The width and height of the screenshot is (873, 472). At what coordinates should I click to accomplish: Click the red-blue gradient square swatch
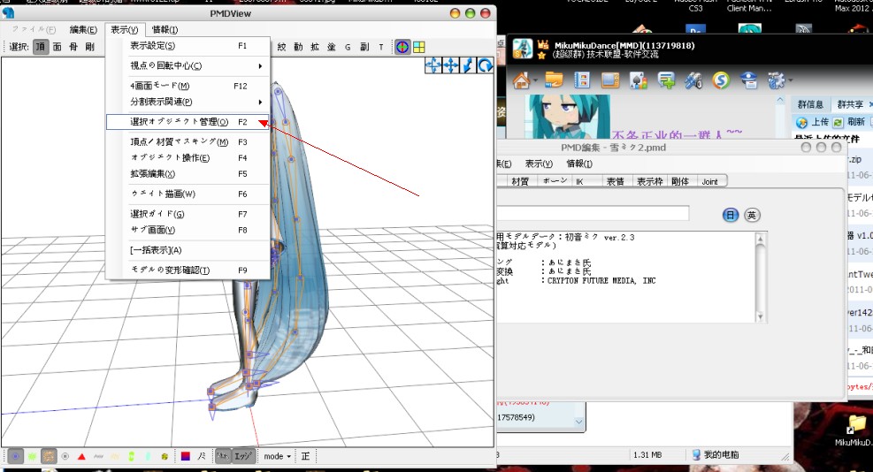click(x=186, y=456)
